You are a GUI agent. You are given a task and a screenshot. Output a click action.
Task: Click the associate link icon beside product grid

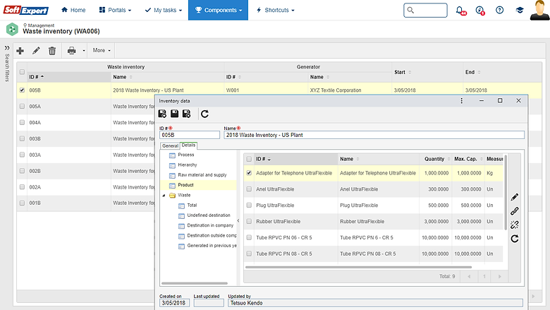click(x=515, y=211)
